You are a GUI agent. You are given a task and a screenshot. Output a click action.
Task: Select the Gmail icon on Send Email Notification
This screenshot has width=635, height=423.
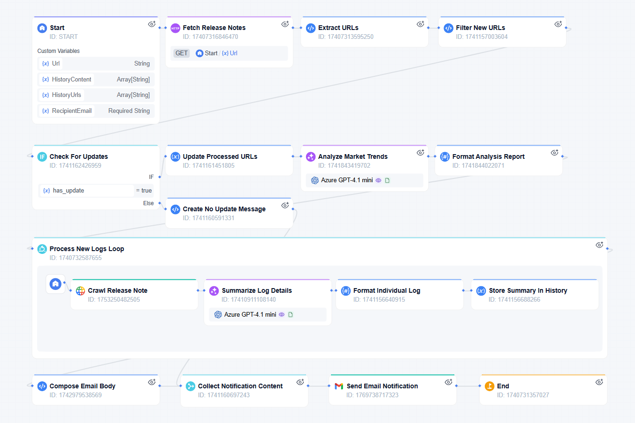[338, 386]
